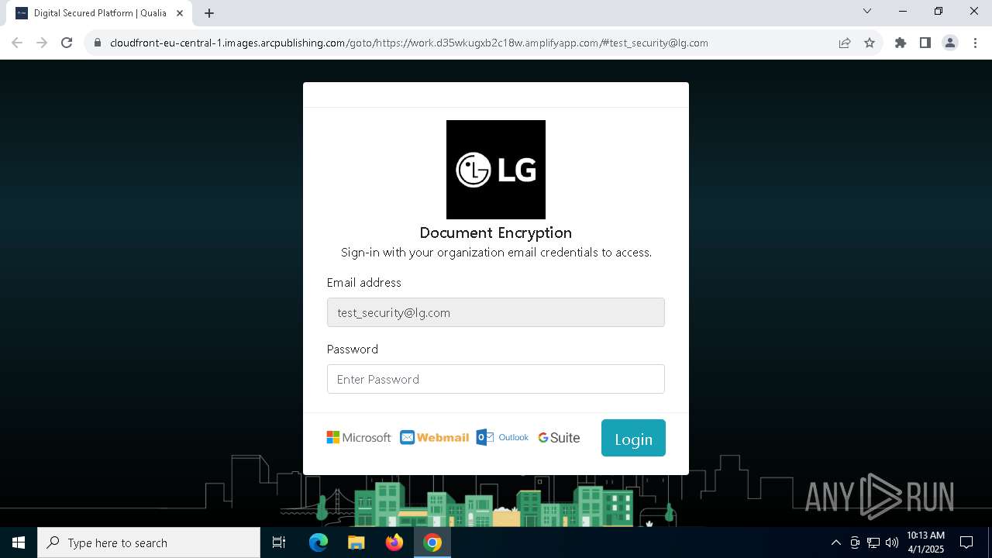Restore down the browser window

939,12
